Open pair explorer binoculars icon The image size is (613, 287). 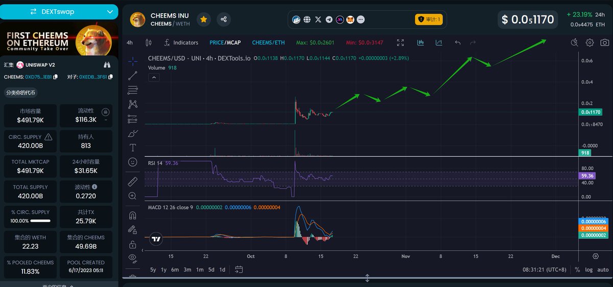[107, 65]
